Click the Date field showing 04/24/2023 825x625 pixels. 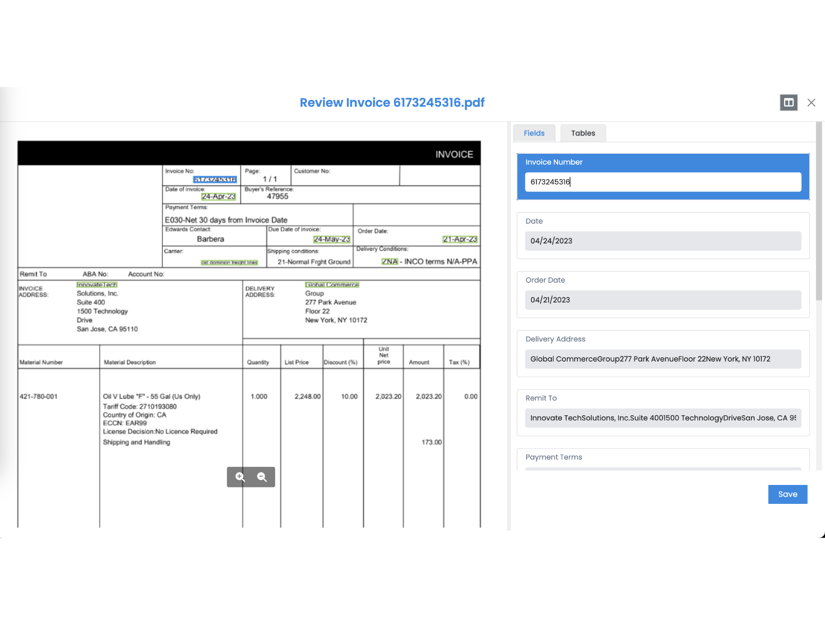click(663, 241)
